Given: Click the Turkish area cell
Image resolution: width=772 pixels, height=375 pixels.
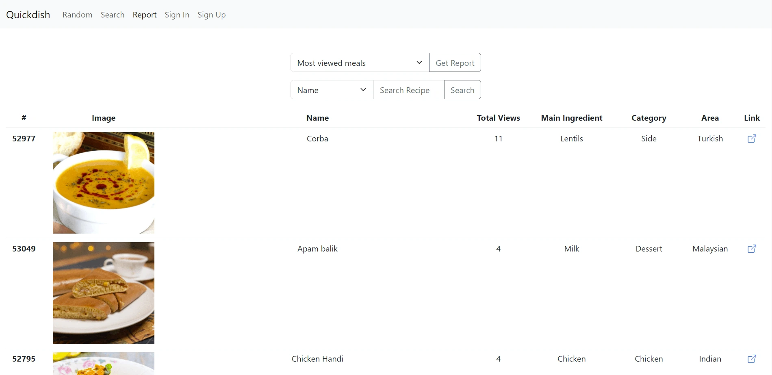Looking at the screenshot, I should (710, 139).
